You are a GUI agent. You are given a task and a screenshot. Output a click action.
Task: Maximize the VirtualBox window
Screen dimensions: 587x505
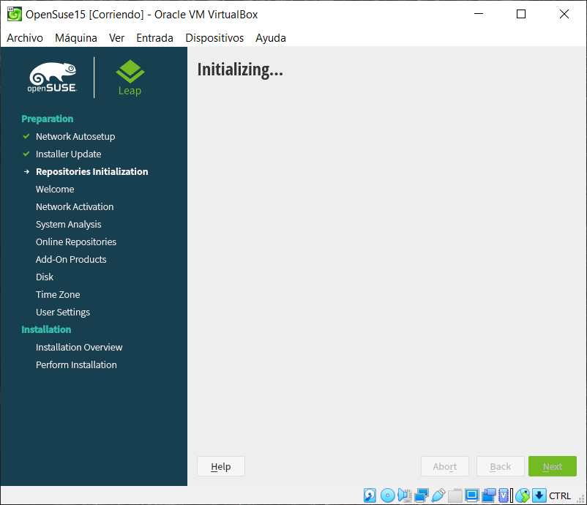(520, 14)
